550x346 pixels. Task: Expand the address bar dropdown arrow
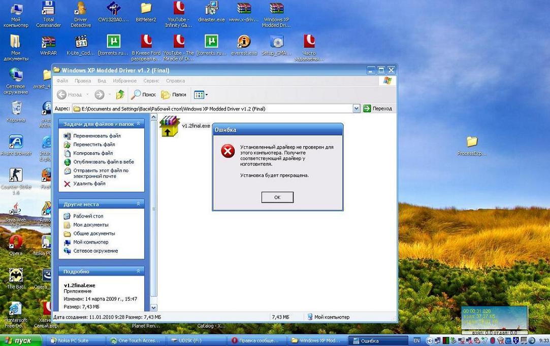pyautogui.click(x=356, y=109)
